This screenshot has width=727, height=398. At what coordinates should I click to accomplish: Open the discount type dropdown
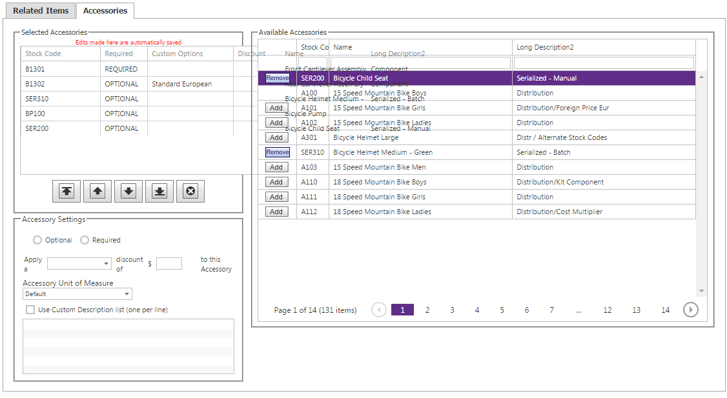(x=79, y=264)
